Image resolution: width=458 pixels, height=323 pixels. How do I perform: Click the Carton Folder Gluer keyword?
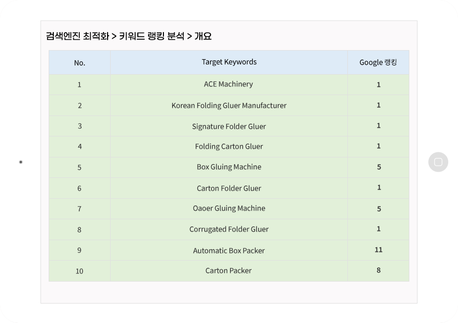229,188
